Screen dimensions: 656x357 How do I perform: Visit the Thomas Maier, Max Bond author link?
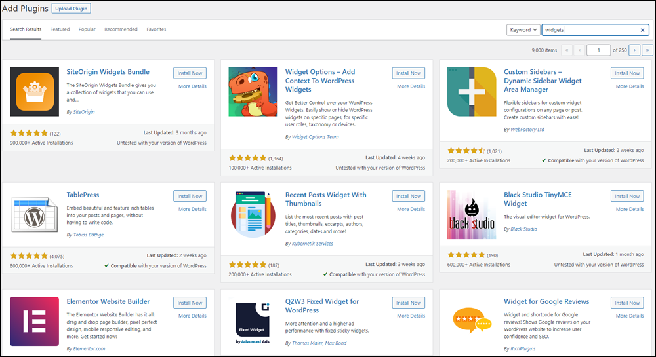(319, 343)
